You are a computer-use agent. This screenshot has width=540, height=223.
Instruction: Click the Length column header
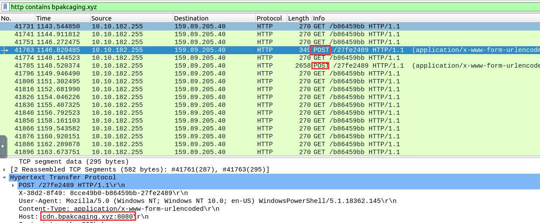[299, 18]
